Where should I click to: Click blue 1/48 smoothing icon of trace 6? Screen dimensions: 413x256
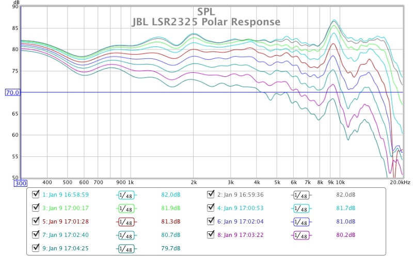pyautogui.click(x=301, y=222)
